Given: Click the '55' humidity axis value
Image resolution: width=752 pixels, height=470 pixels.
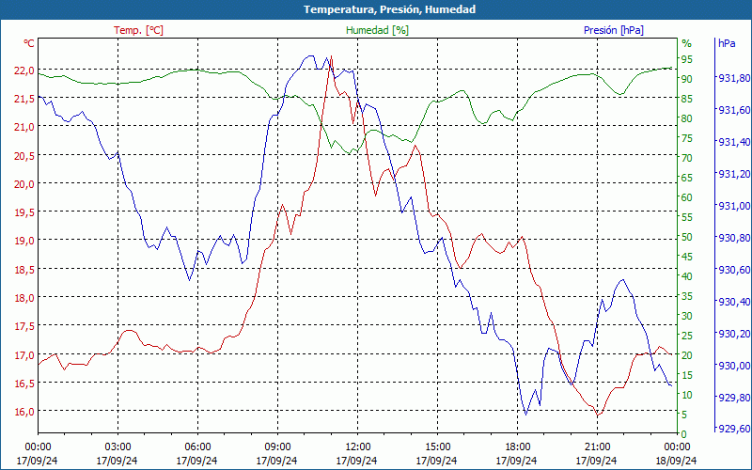Looking at the screenshot, I should [x=687, y=217].
